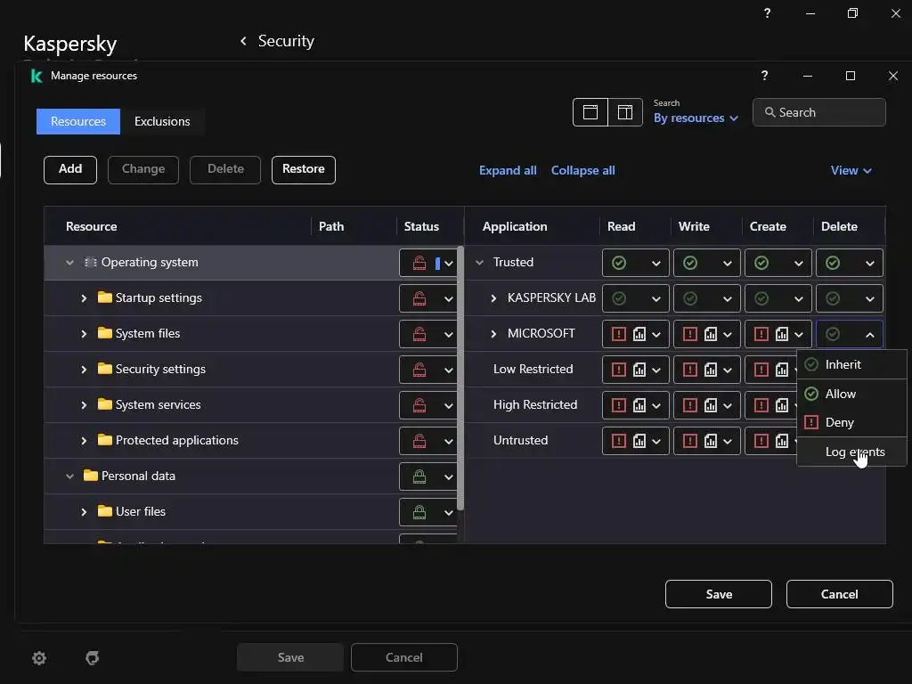Click red lock status for Startup settings
This screenshot has height=684, width=912.
point(419,299)
